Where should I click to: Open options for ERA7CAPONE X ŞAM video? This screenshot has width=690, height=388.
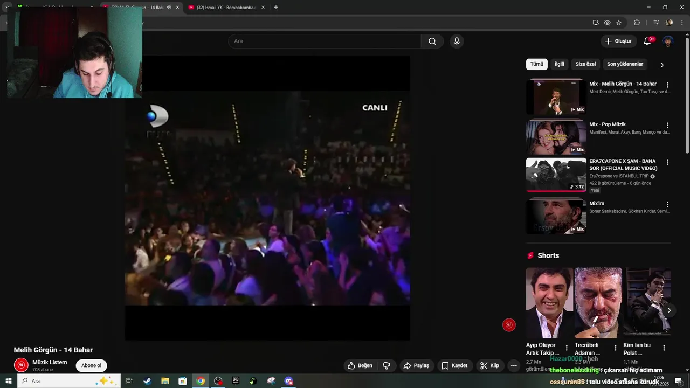pos(667,162)
